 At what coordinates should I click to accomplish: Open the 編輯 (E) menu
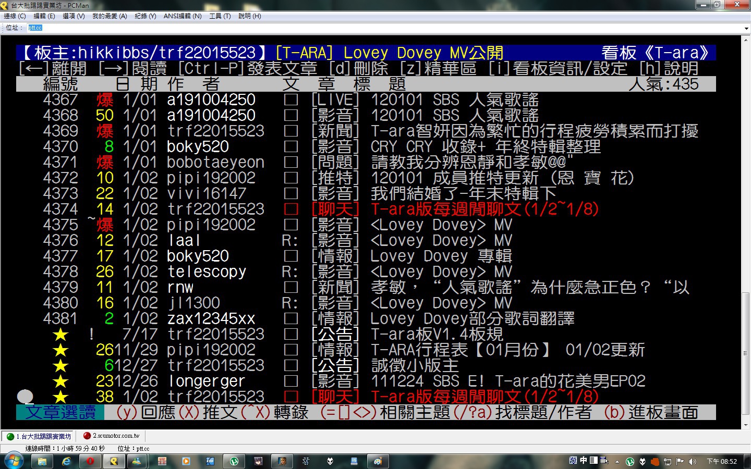click(44, 16)
